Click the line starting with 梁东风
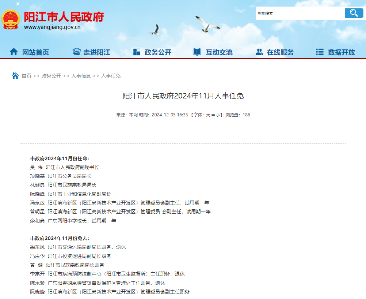366x299 pixels. 78,247
